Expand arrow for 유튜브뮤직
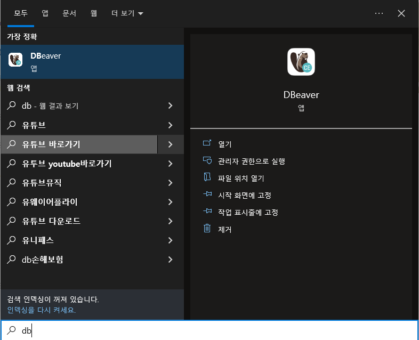 (x=171, y=183)
